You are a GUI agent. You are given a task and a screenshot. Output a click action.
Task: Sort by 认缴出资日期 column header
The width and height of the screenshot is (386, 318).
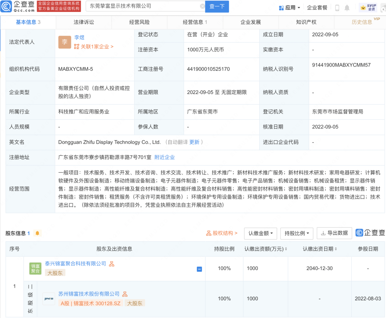click(320, 249)
